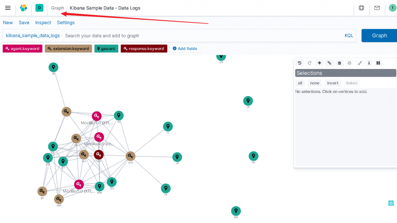Switch query language via KQL

click(x=349, y=36)
